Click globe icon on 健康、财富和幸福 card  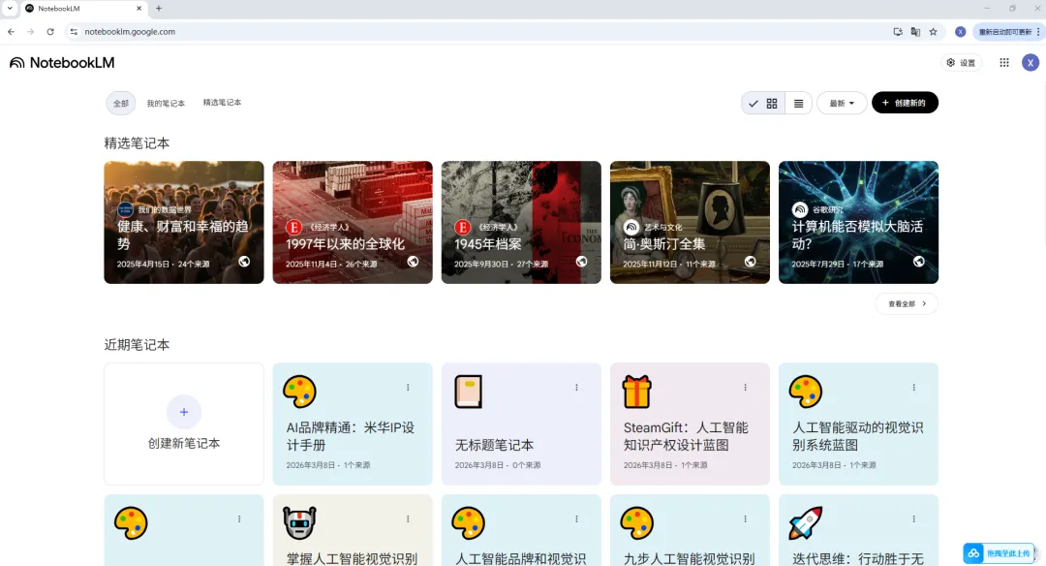(244, 262)
